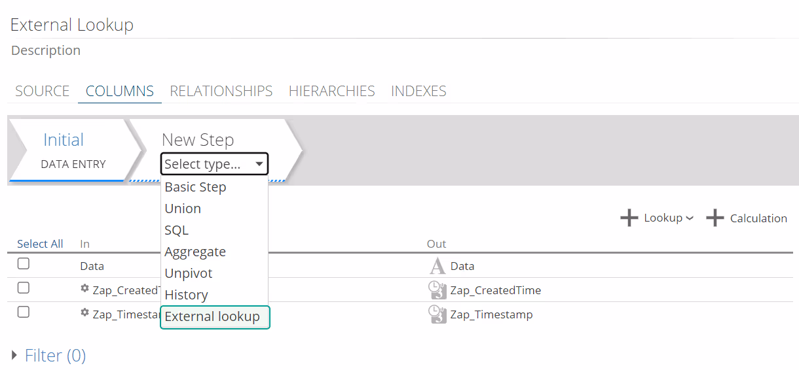Click the Data input column name
The image size is (799, 370).
(92, 266)
